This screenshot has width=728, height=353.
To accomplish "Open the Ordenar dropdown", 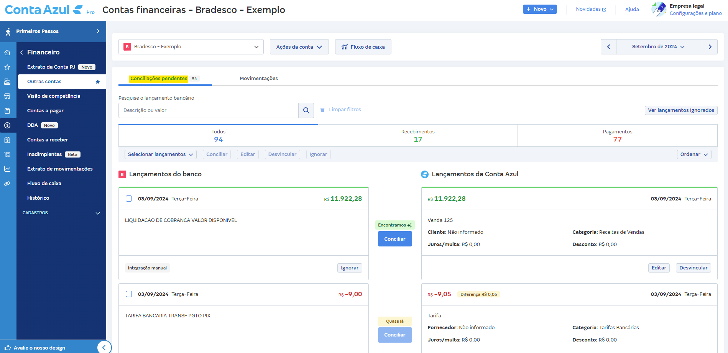I will click(694, 154).
